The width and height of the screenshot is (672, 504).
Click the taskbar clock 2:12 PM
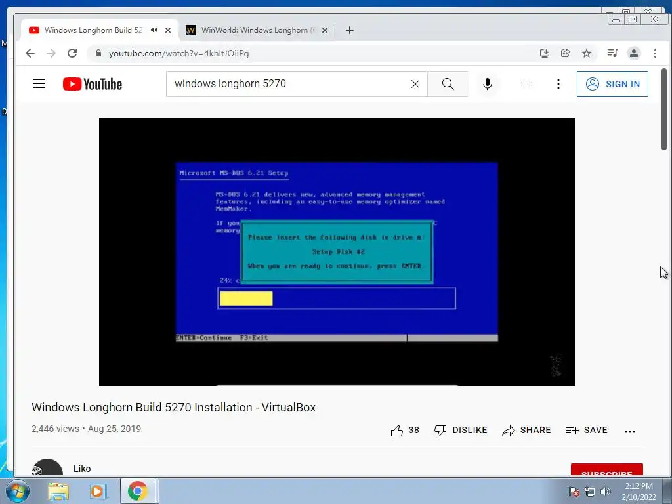pyautogui.click(x=639, y=492)
